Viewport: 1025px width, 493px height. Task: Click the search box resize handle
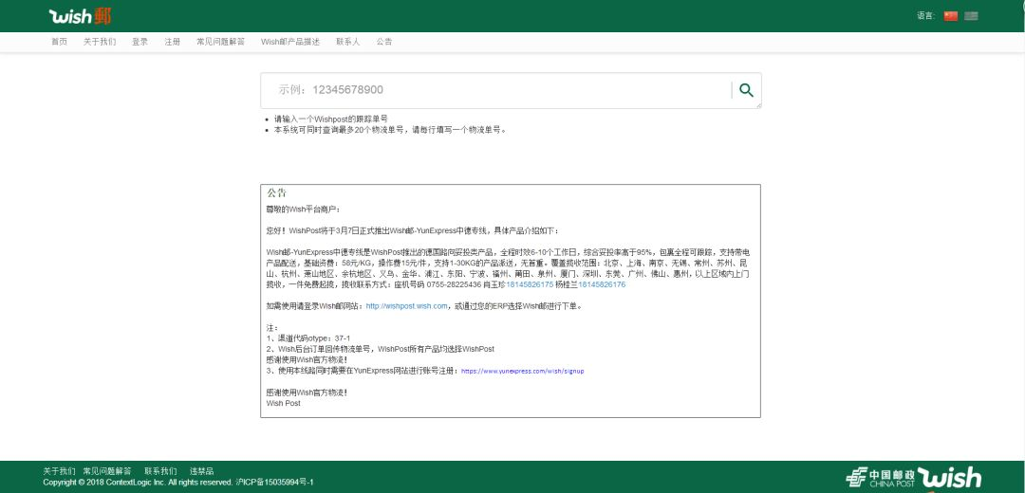[x=758, y=105]
